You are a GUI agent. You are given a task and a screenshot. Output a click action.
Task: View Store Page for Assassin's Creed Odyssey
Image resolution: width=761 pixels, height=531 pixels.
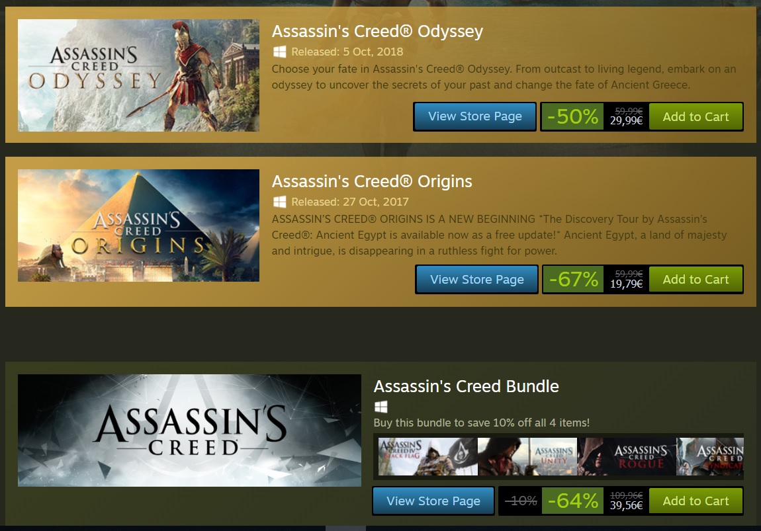click(x=474, y=116)
